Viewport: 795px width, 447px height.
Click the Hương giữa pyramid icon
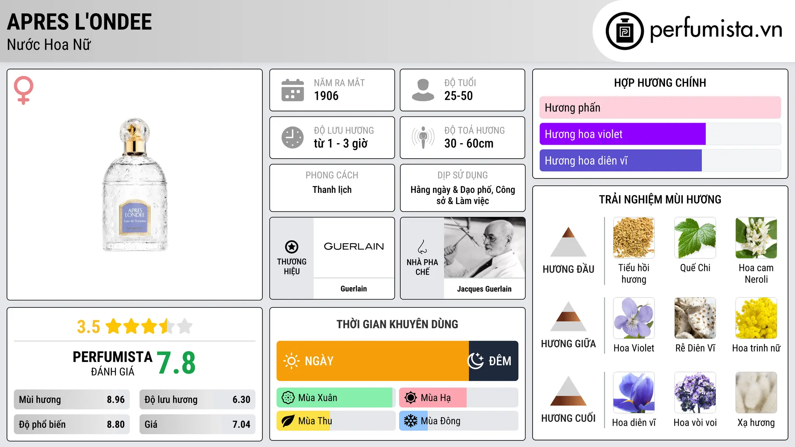point(568,316)
